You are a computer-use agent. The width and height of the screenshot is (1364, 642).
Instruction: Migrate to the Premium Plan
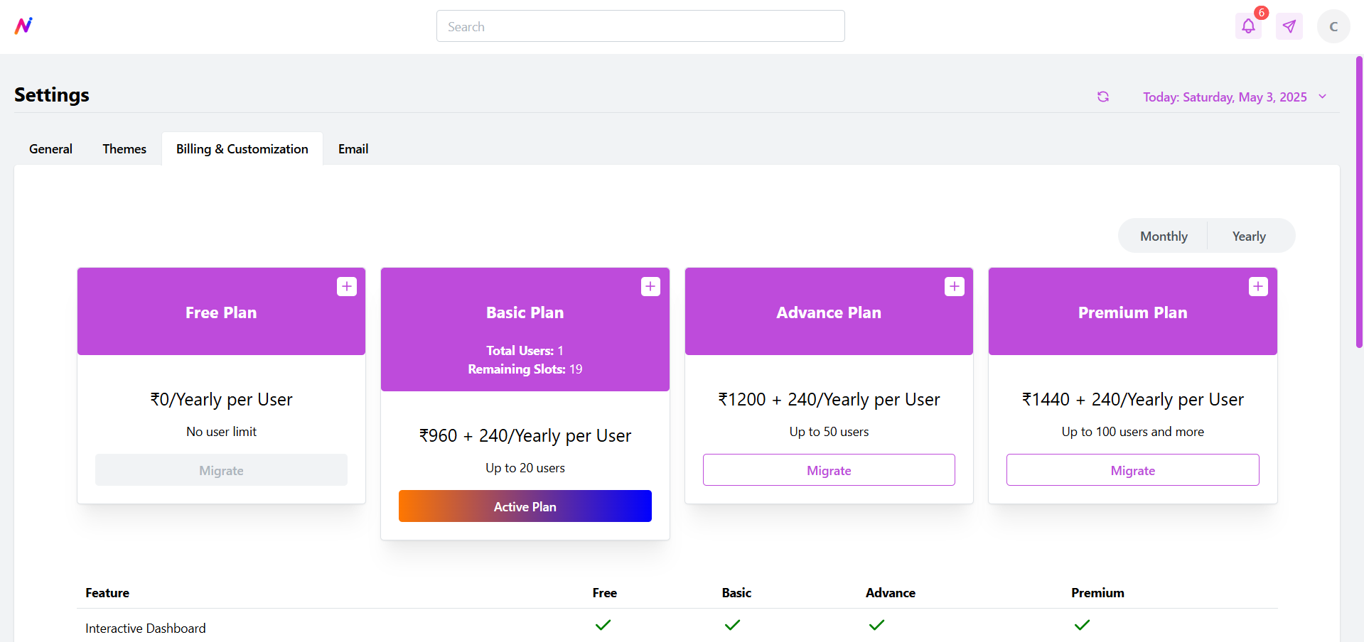pos(1133,470)
